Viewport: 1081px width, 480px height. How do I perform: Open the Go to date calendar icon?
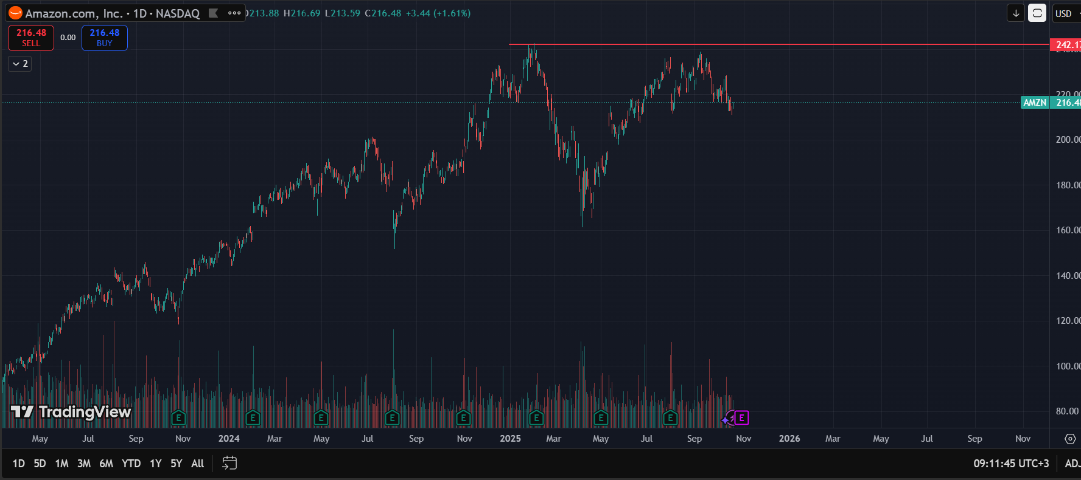(x=229, y=463)
